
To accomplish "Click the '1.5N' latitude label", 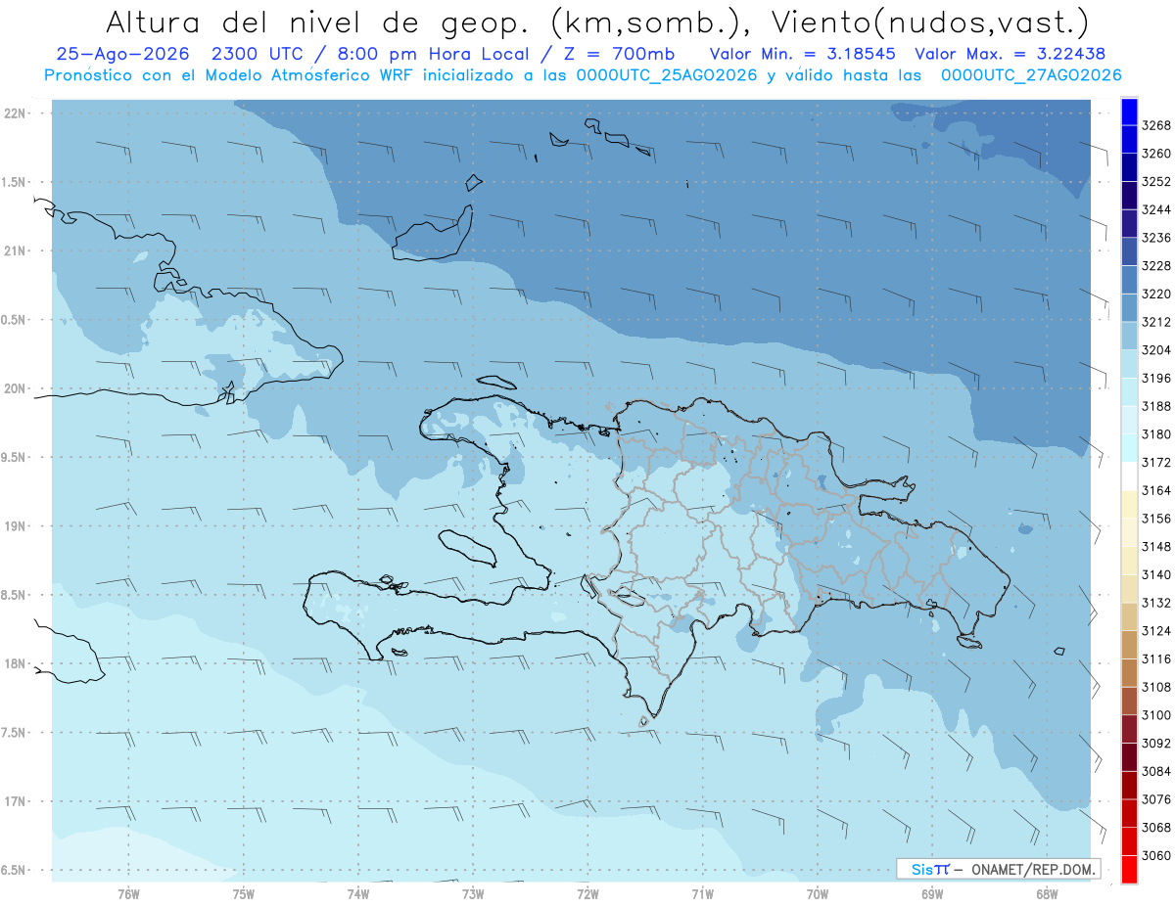I will (14, 182).
